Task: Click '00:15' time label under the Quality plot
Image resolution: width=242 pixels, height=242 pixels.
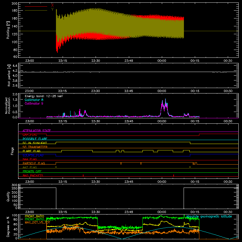Action: 195,212
